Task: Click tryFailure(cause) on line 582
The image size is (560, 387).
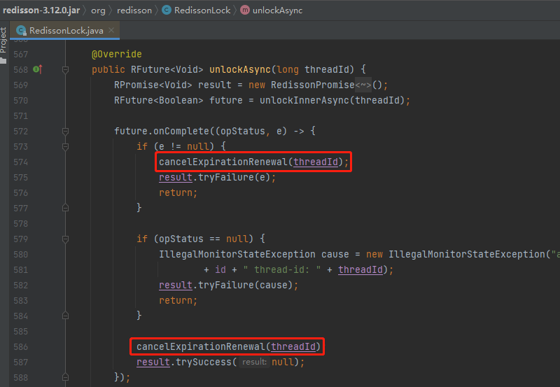Action: coord(246,286)
